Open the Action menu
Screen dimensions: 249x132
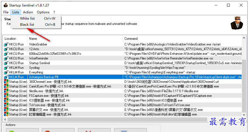pos(28,12)
